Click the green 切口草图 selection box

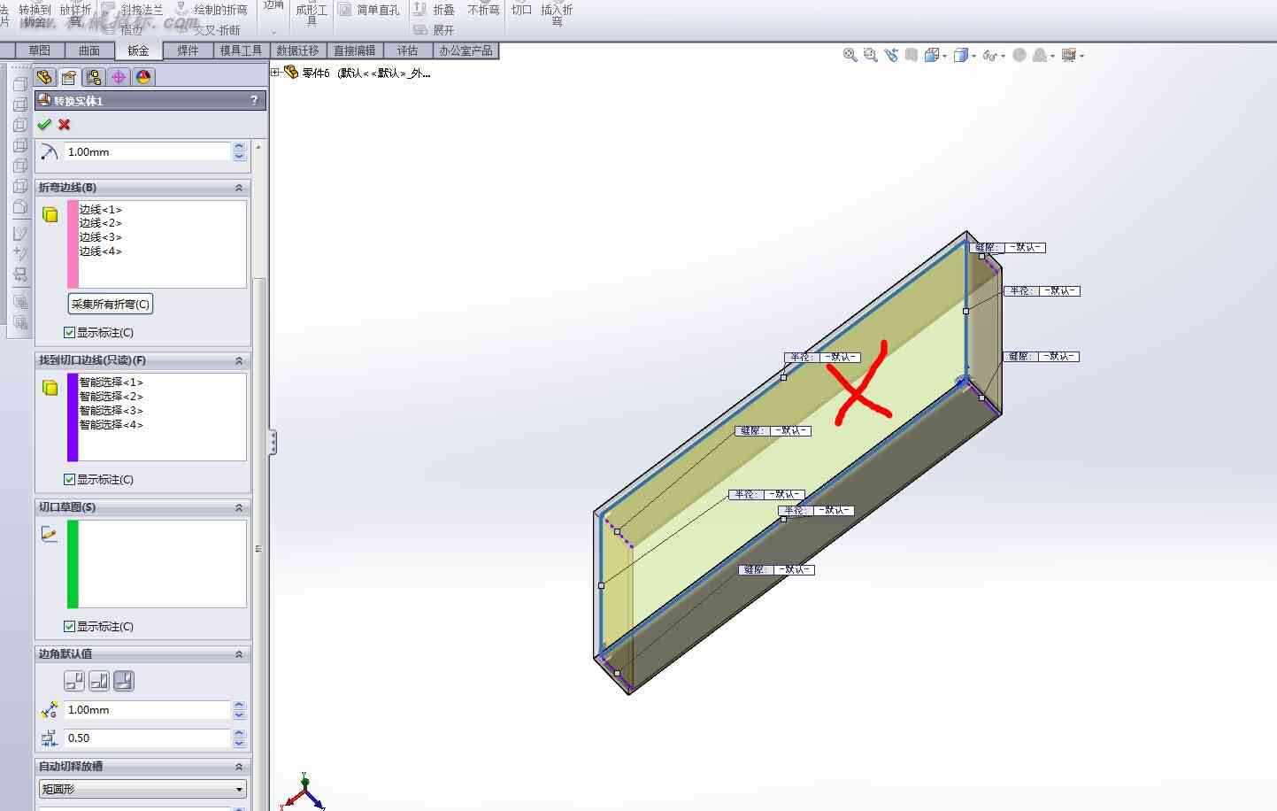click(157, 564)
